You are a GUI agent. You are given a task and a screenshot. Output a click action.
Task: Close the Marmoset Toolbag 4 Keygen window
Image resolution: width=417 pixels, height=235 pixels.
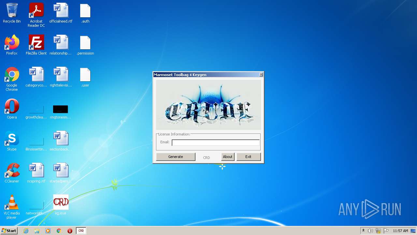[x=261, y=75]
